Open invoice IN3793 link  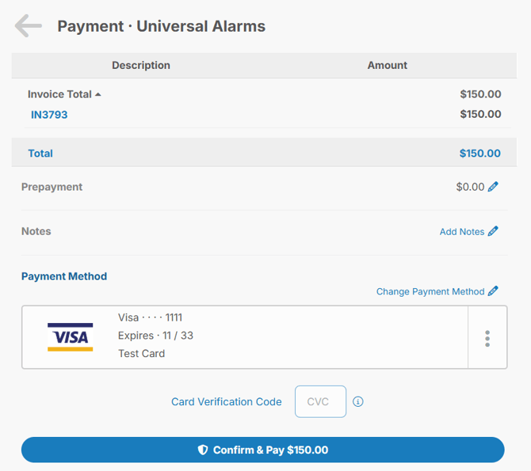click(x=49, y=115)
